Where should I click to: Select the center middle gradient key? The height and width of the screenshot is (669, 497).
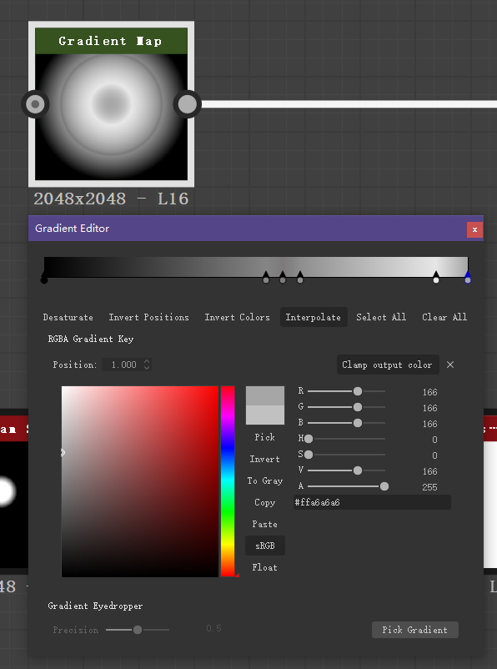click(x=283, y=277)
